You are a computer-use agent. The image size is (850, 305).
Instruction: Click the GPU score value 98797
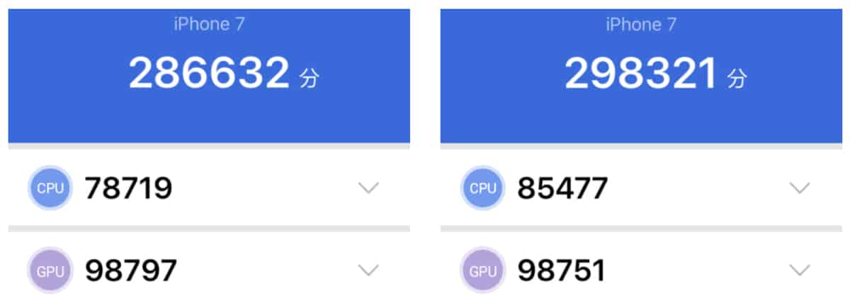[x=130, y=270]
